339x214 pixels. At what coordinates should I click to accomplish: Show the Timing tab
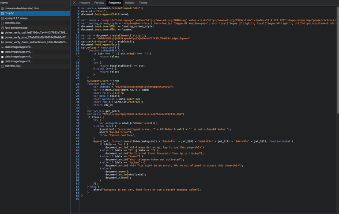143,3
